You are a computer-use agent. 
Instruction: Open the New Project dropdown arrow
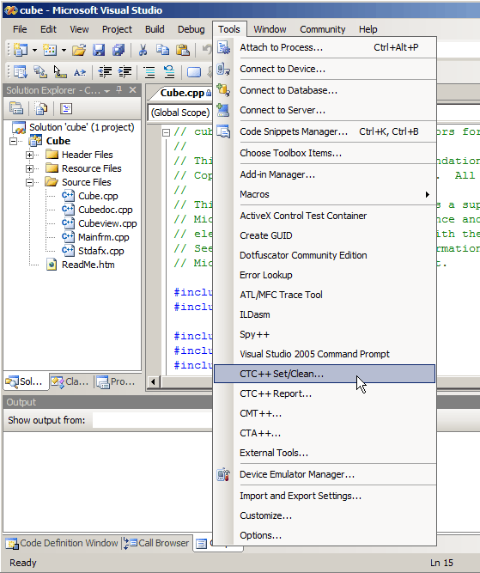[x=34, y=50]
